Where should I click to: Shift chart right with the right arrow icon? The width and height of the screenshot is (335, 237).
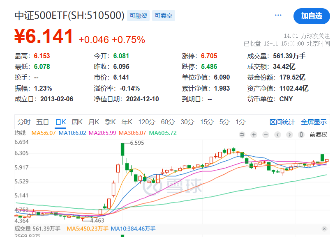tap(289, 135)
